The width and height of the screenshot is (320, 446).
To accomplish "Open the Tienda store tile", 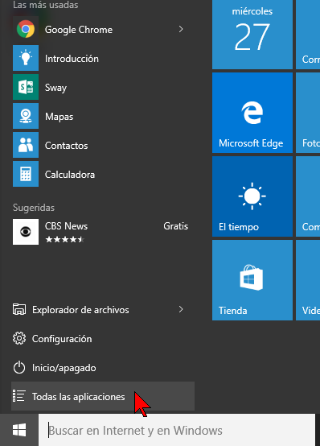I will [x=252, y=280].
